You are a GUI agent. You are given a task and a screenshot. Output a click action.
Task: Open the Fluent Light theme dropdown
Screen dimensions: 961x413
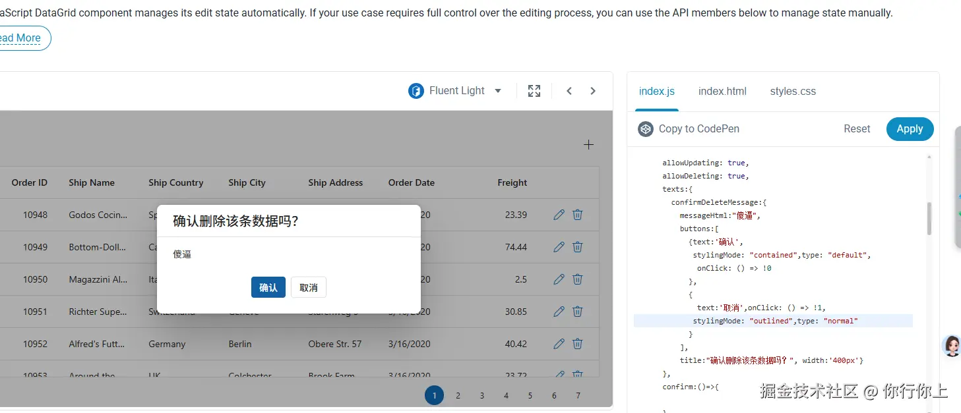tap(456, 91)
